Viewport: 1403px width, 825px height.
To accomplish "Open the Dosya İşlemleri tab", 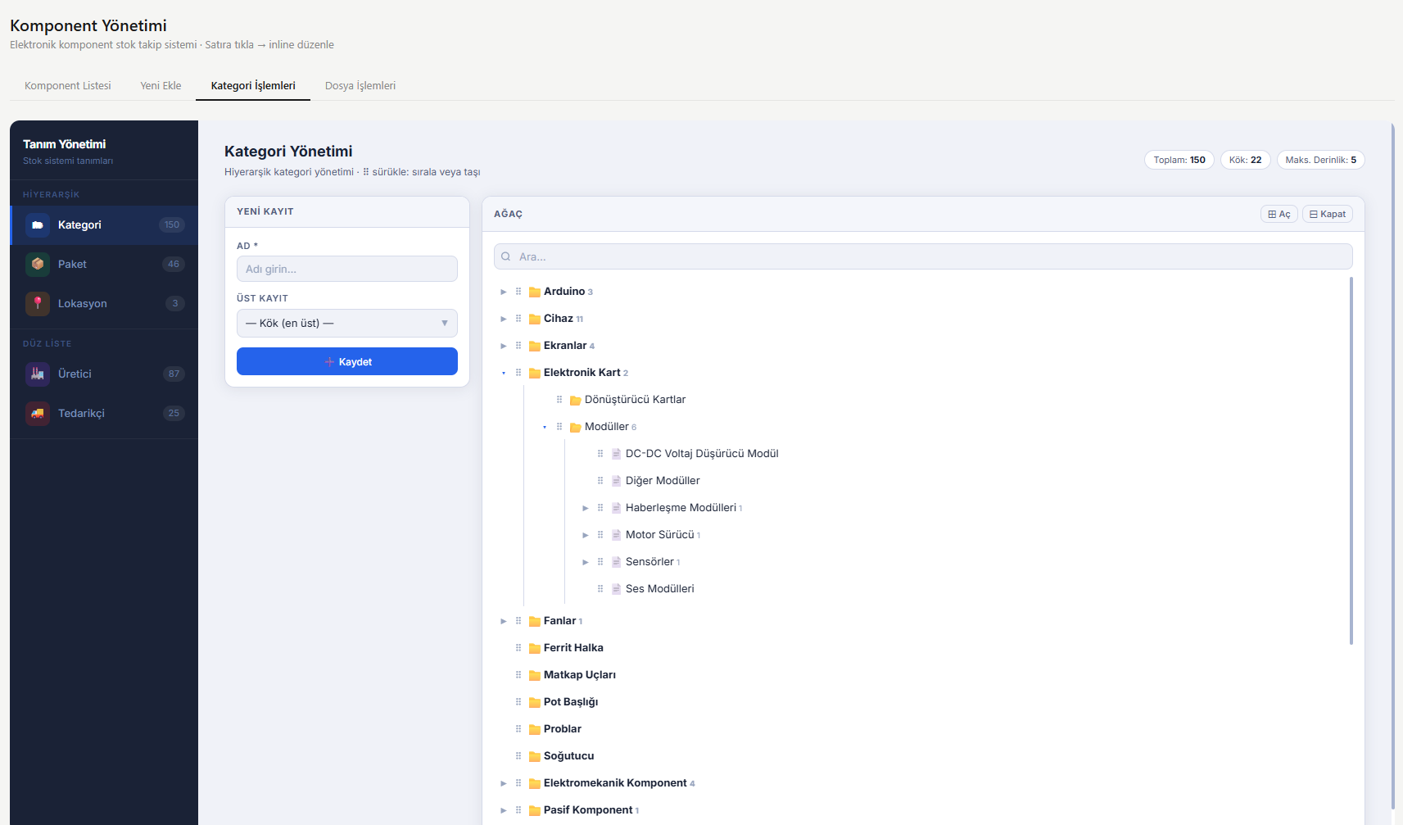I will tap(360, 86).
